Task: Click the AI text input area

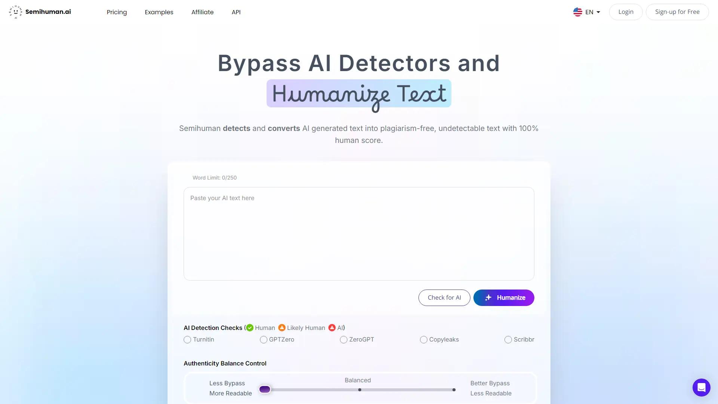Action: pos(359,233)
